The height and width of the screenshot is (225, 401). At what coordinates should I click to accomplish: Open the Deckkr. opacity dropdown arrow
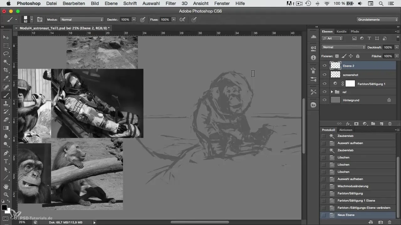(134, 19)
